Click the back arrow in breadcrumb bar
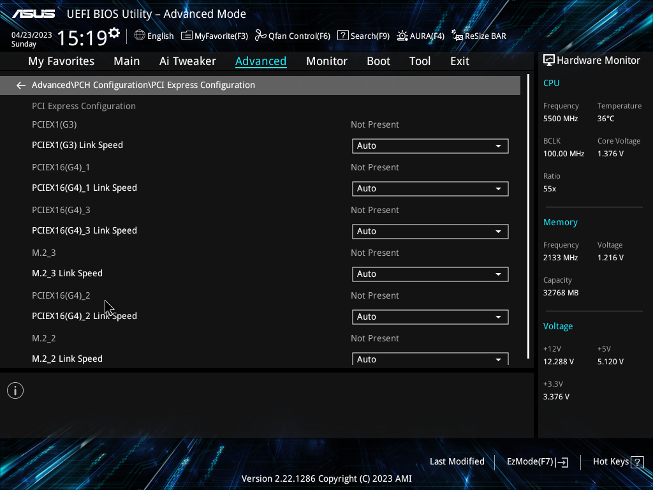This screenshot has width=653, height=490. 20,85
